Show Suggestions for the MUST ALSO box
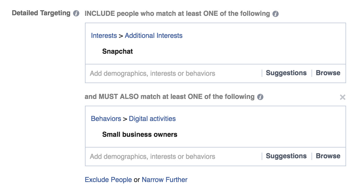Viewport: 354px width, 195px height. point(286,156)
